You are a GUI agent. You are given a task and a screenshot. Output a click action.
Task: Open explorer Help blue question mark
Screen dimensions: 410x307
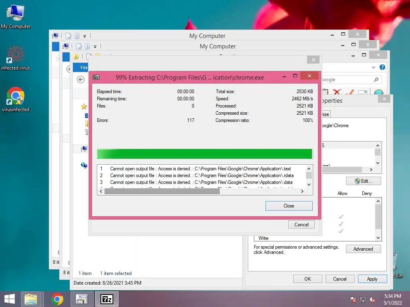pyautogui.click(x=382, y=67)
